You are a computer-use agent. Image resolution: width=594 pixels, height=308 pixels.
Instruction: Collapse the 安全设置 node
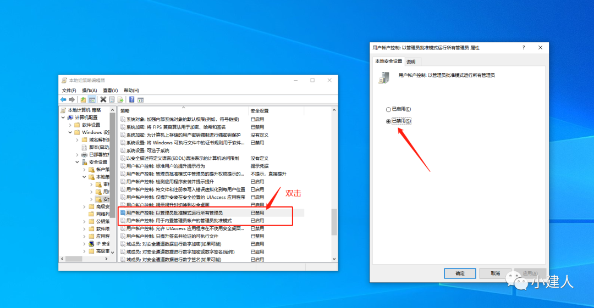tap(78, 162)
